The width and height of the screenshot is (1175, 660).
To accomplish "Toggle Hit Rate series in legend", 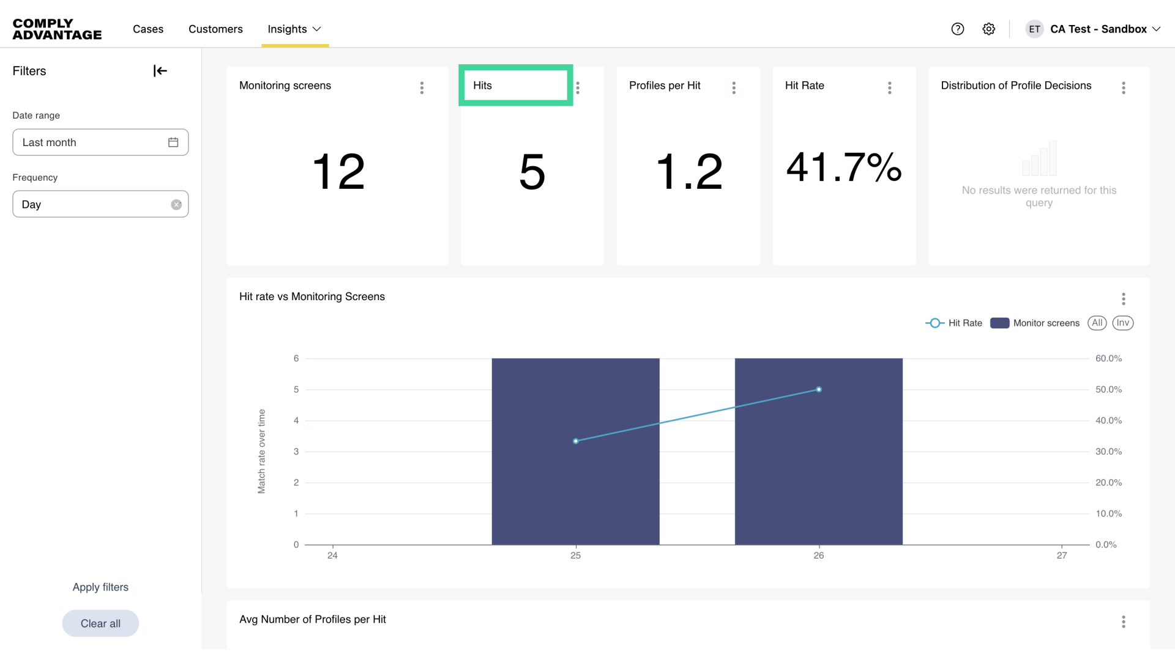I will pyautogui.click(x=954, y=323).
